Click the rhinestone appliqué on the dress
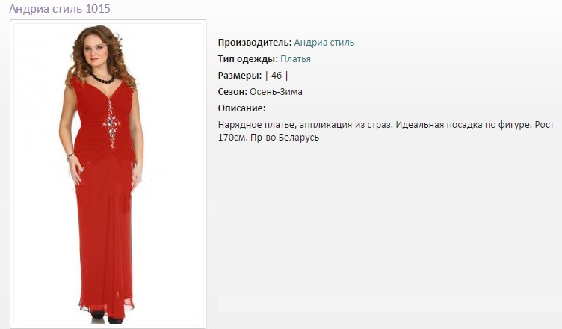Viewport: 562px width, 329px height. pos(112,124)
